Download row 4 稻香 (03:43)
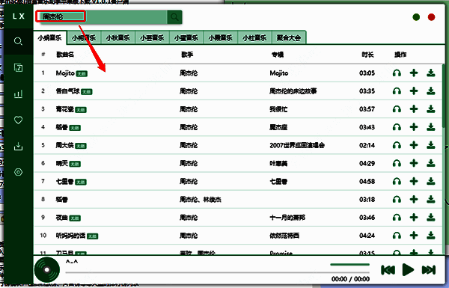Viewport: 449px width, 288px height. (431, 127)
